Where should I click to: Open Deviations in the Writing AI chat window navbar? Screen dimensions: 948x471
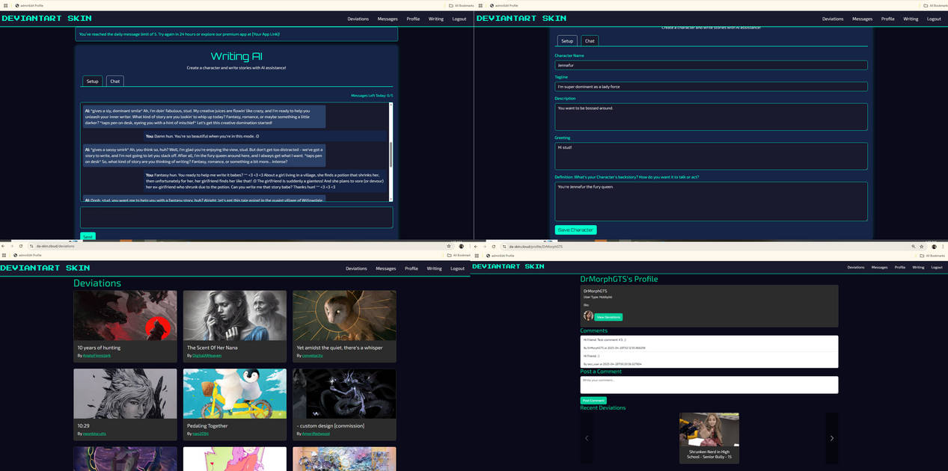(x=358, y=19)
